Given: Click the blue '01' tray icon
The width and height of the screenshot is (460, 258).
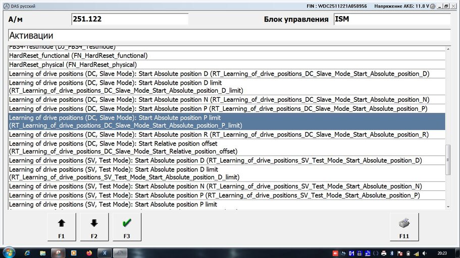Looking at the screenshot, I should (351, 253).
